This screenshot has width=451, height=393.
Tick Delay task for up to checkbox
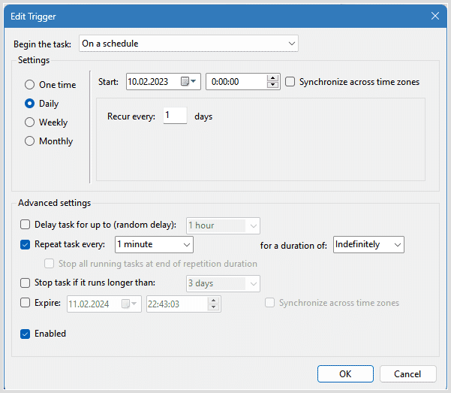(x=25, y=225)
